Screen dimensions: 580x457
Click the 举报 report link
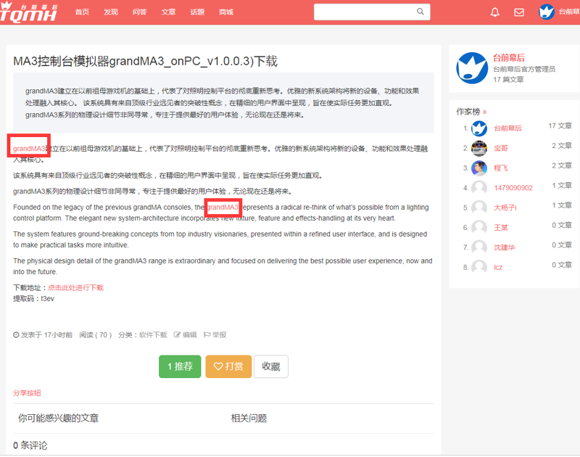[x=215, y=335]
